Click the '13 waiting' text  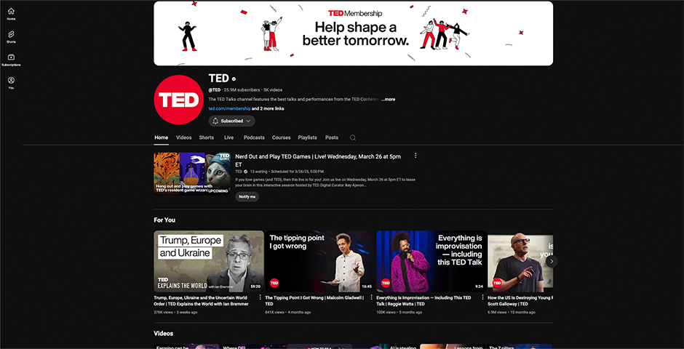[258, 172]
